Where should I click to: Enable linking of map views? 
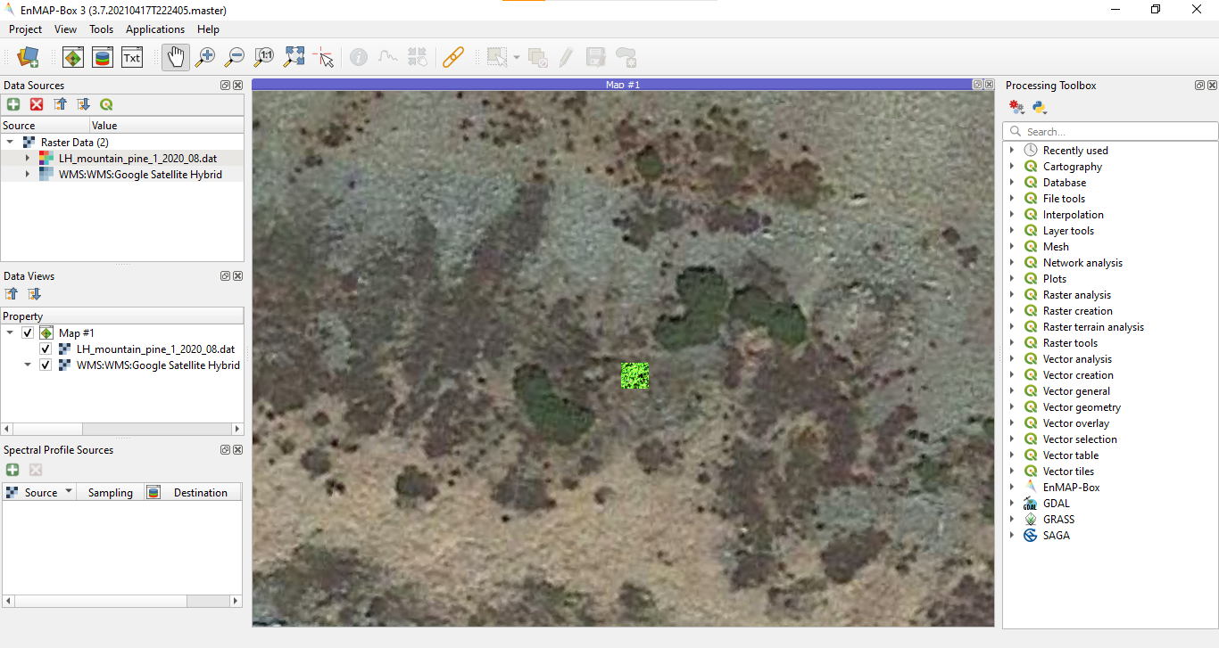pos(453,56)
